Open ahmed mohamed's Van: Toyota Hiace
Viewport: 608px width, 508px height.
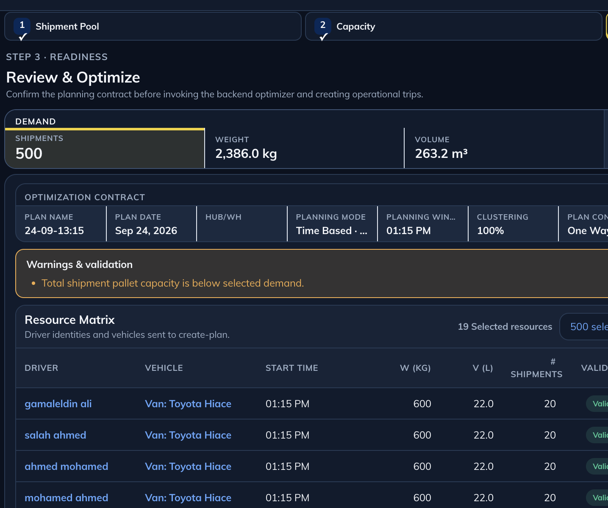(x=188, y=467)
